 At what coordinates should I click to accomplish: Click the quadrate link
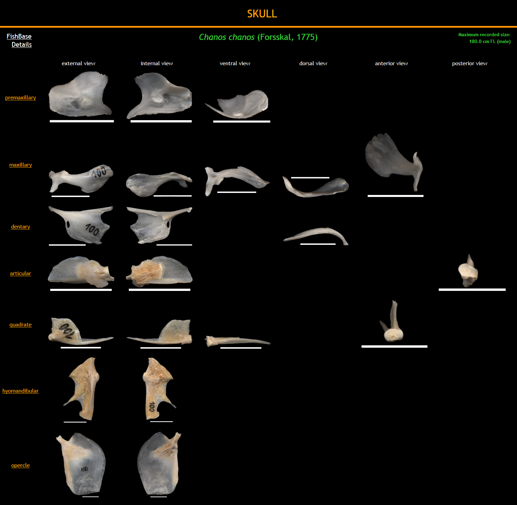21,325
